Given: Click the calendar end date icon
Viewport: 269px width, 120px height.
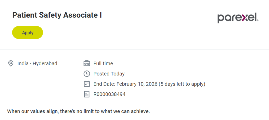Looking at the screenshot, I should [x=87, y=84].
